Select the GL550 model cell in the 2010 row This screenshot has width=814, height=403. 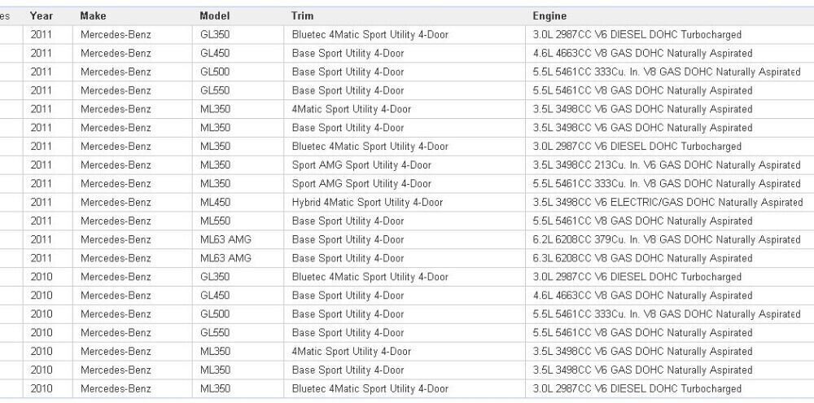point(216,333)
